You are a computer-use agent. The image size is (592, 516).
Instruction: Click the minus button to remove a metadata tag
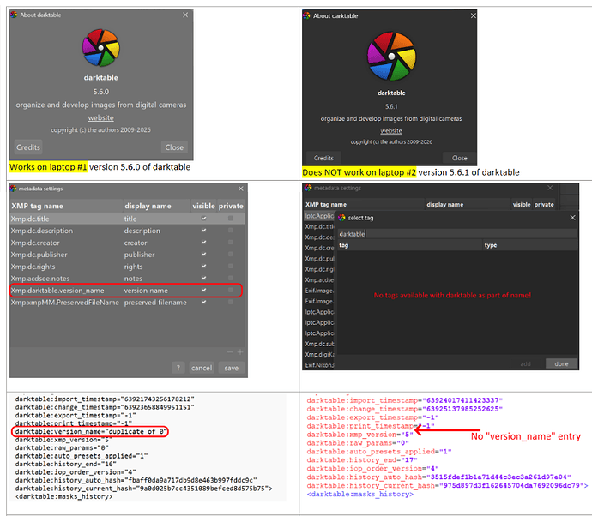click(x=230, y=352)
